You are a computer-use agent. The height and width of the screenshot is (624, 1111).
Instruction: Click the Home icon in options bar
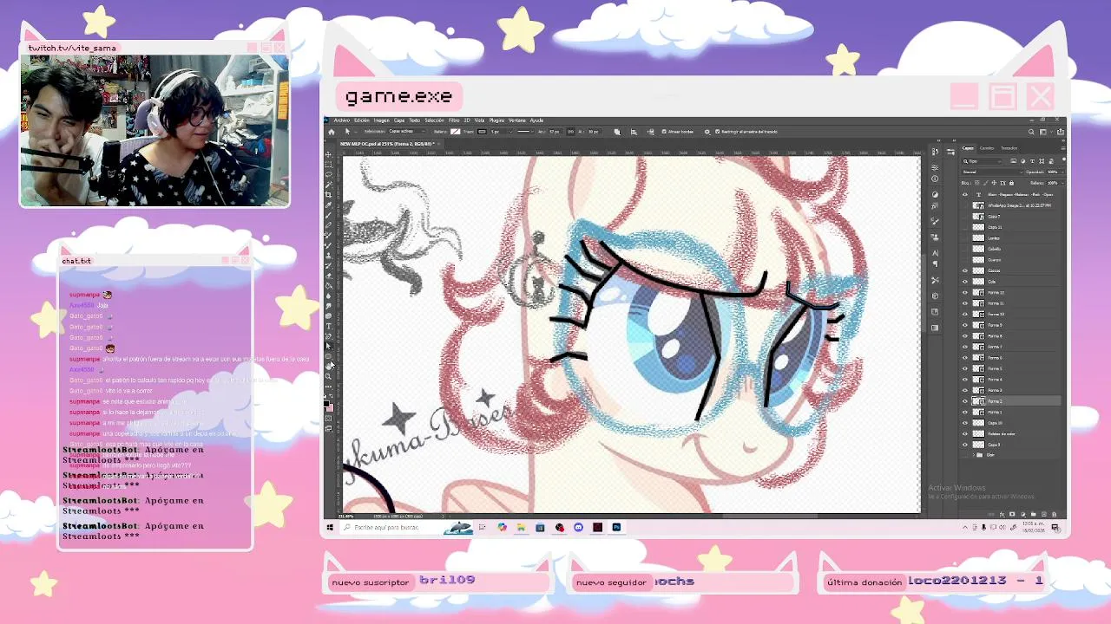coord(332,132)
